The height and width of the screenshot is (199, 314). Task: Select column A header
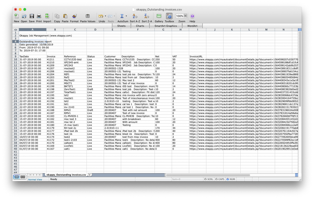[33, 30]
